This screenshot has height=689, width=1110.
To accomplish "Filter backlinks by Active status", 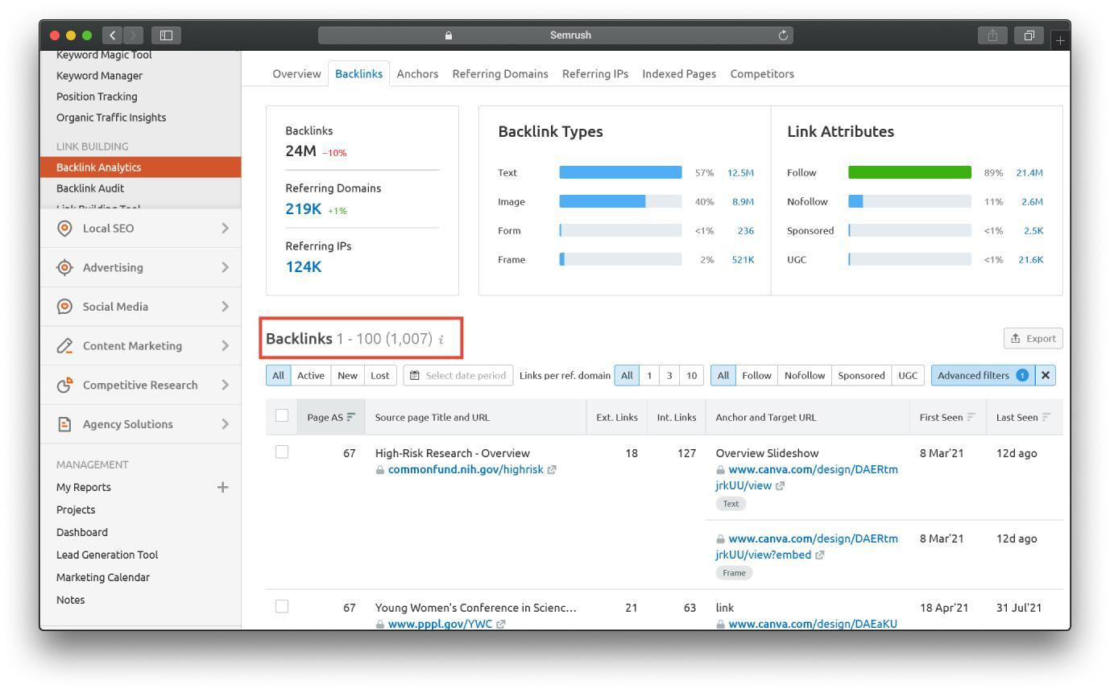I will [x=310, y=375].
